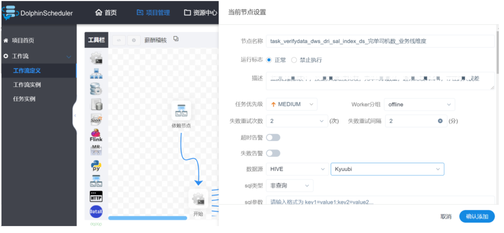This screenshot has height=233, width=504.
Task: Select the Flink task icon
Action: (x=96, y=135)
